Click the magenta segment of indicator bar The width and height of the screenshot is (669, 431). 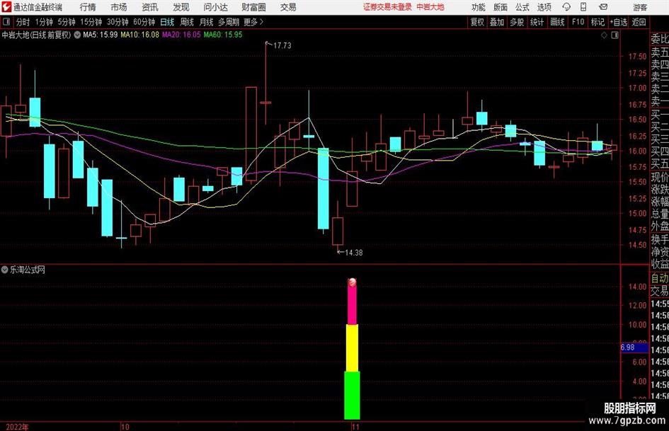[352, 305]
